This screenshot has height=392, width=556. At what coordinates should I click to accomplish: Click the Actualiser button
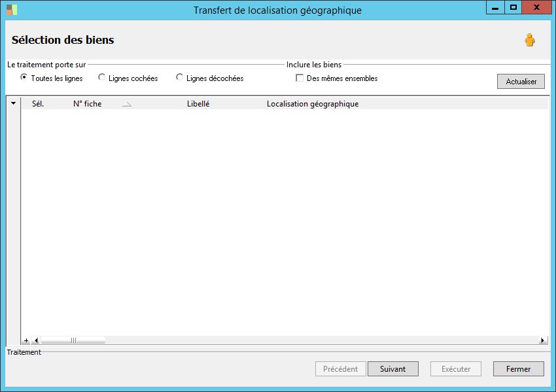[521, 82]
